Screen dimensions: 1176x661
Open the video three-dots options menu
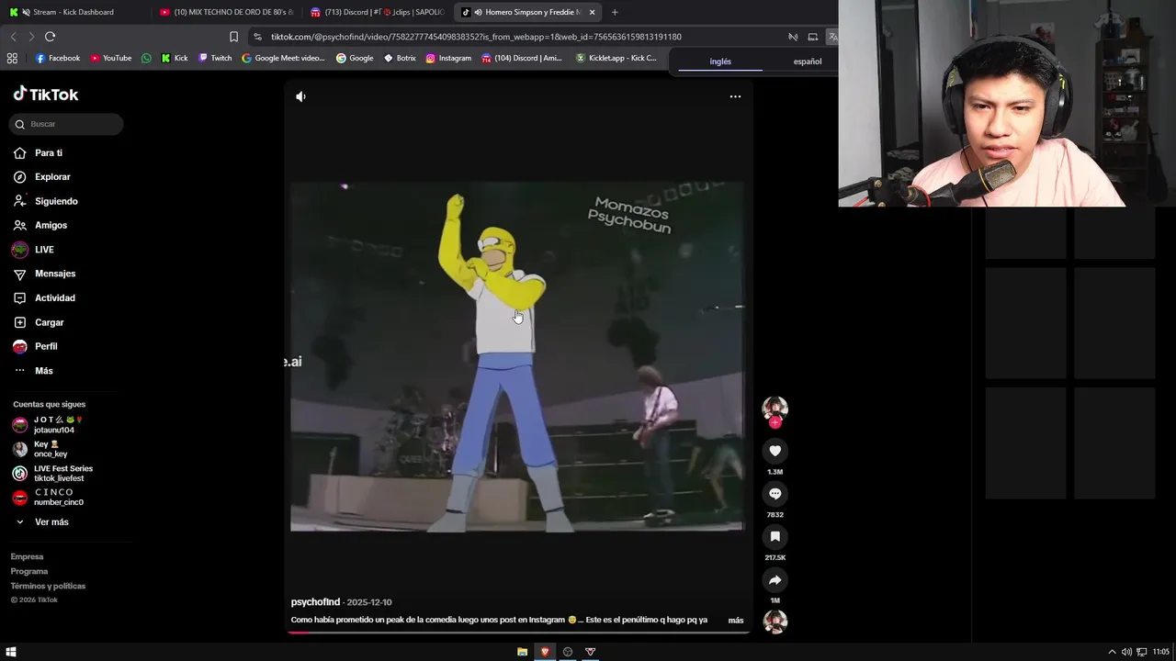click(735, 96)
